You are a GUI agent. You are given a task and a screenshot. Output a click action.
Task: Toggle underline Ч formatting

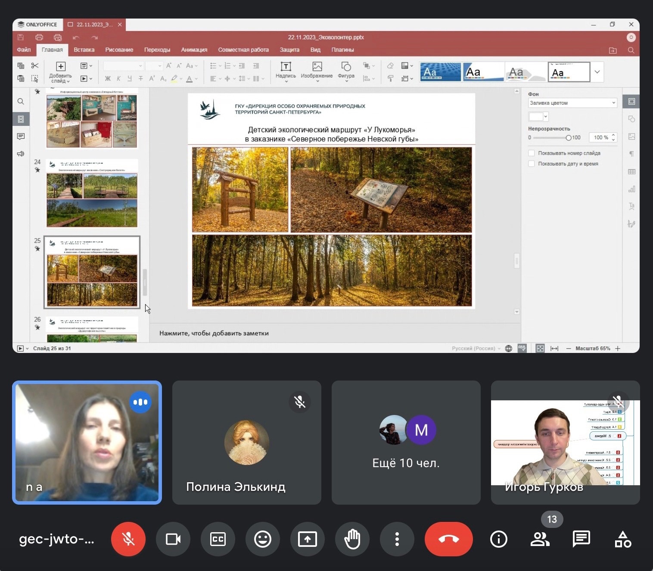pyautogui.click(x=130, y=78)
